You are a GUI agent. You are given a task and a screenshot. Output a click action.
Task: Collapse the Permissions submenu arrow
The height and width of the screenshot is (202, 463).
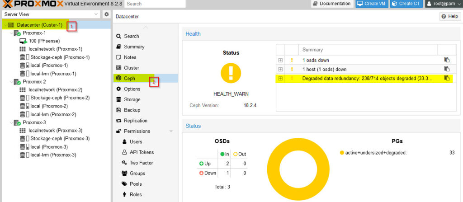[x=171, y=131]
